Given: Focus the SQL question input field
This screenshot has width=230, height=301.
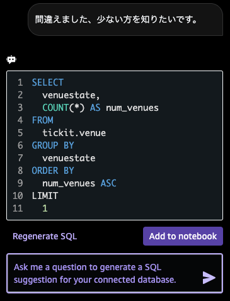Looking at the screenshot, I should [115, 273].
